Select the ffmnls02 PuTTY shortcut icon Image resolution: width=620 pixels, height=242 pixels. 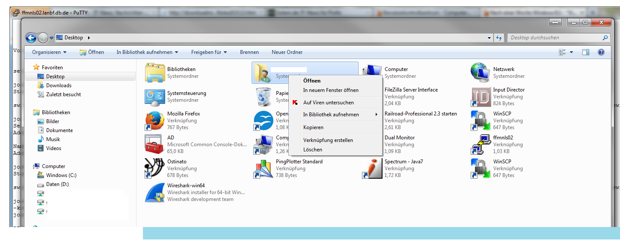[x=481, y=145]
